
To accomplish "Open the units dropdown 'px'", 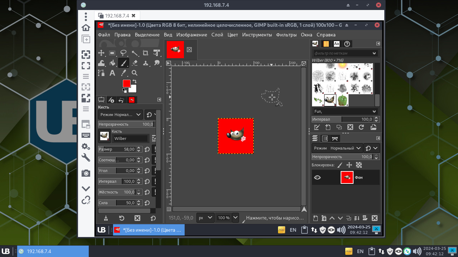I will pyautogui.click(x=205, y=217).
